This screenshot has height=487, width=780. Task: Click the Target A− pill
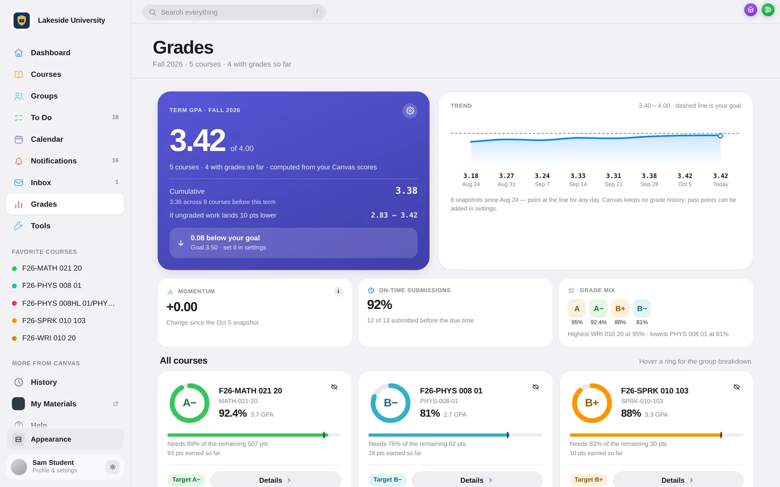(x=186, y=480)
